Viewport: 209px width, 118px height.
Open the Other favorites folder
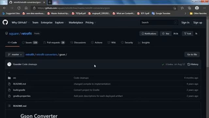(x=198, y=13)
